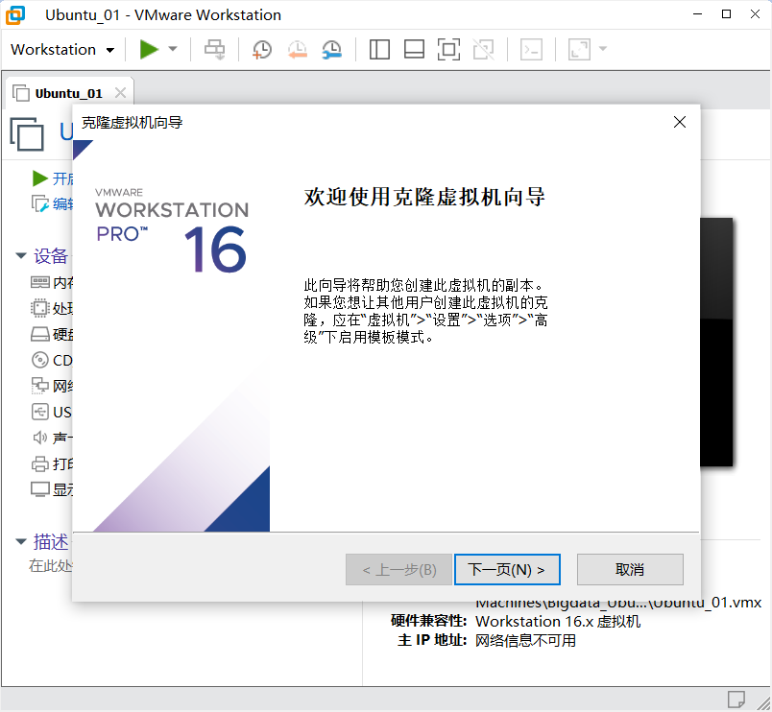This screenshot has width=772, height=712.
Task: Open the stretch display dropdown arrow
Action: [x=603, y=49]
